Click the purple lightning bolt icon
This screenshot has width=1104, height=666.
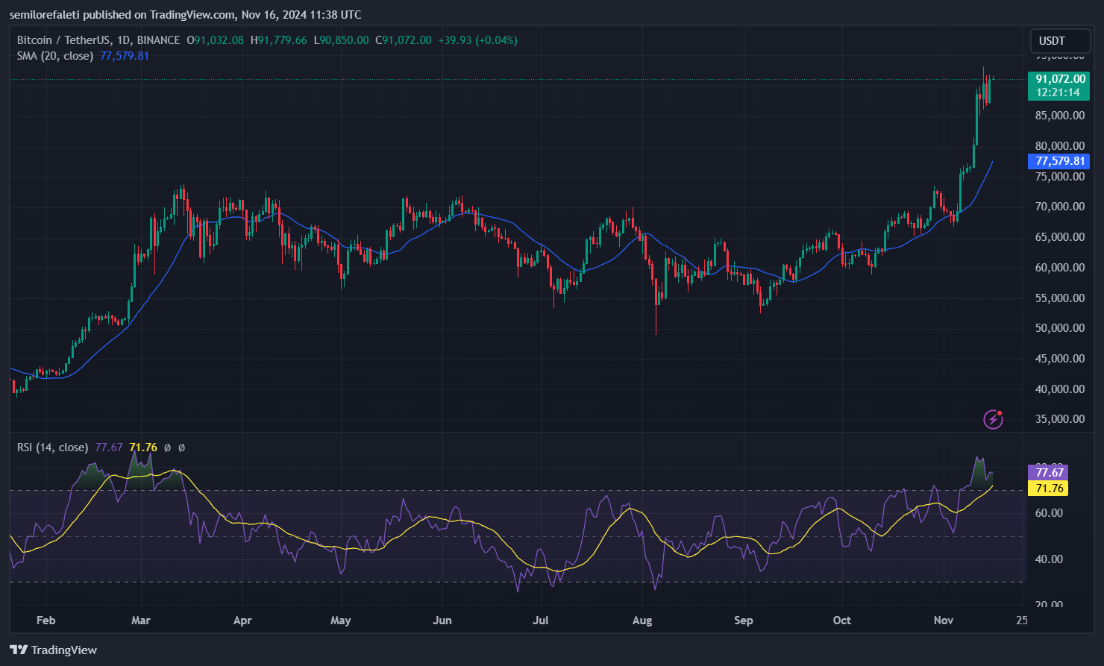993,419
